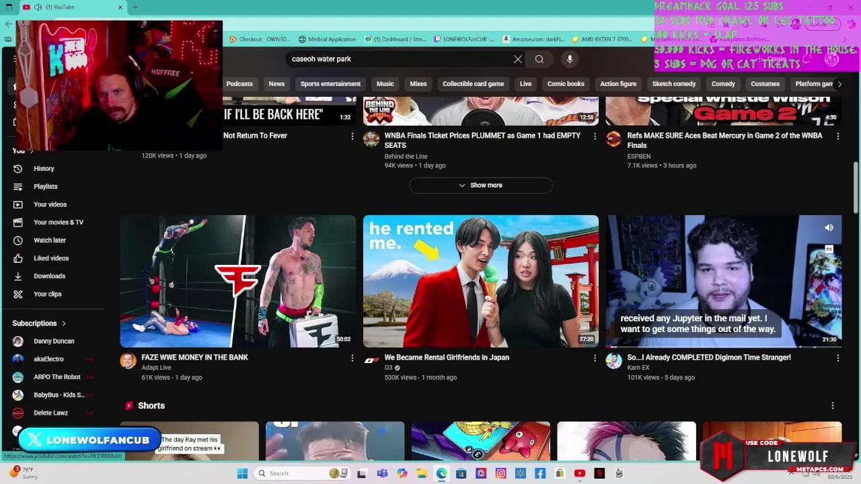Open Microsoft Teams from taskbar
The image size is (861, 484).
pyautogui.click(x=382, y=473)
